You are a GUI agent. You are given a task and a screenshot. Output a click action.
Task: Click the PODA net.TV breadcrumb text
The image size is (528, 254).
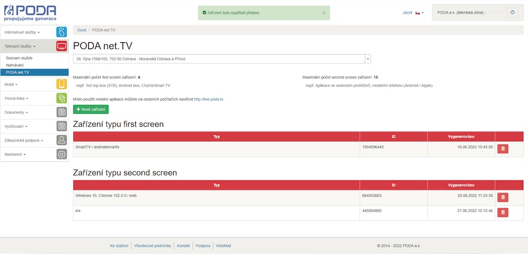tap(103, 30)
